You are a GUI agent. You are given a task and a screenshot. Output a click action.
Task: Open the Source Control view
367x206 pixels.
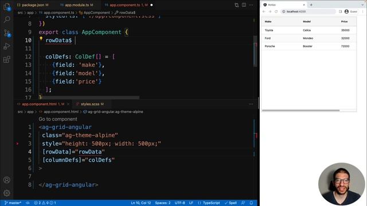click(x=7, y=33)
